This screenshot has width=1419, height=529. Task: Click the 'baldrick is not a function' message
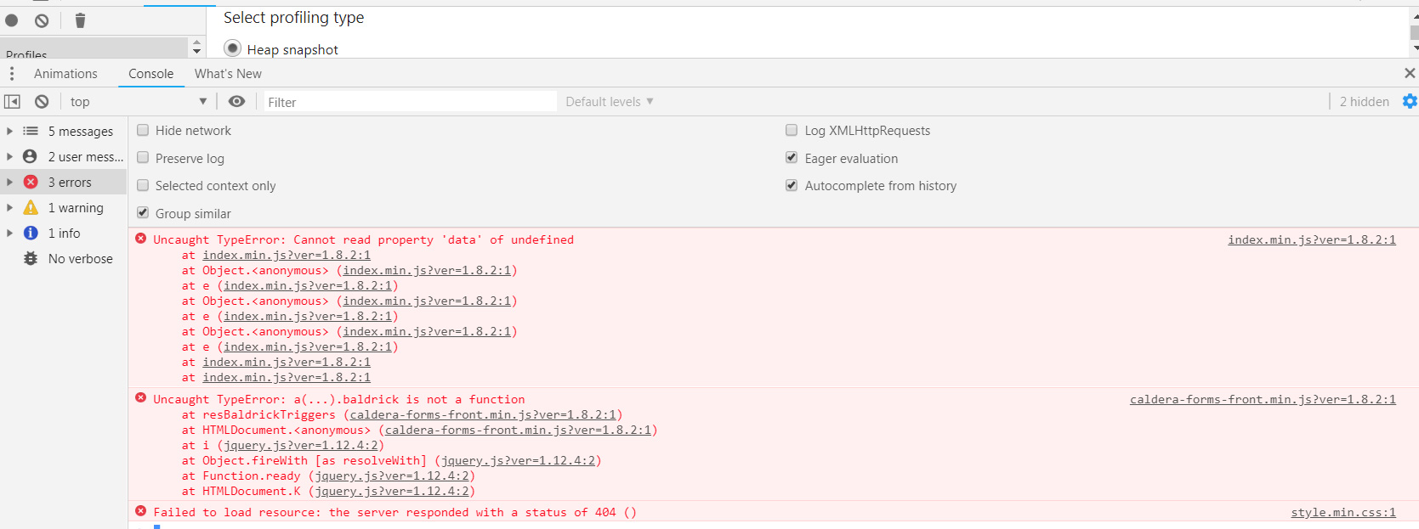click(338, 399)
